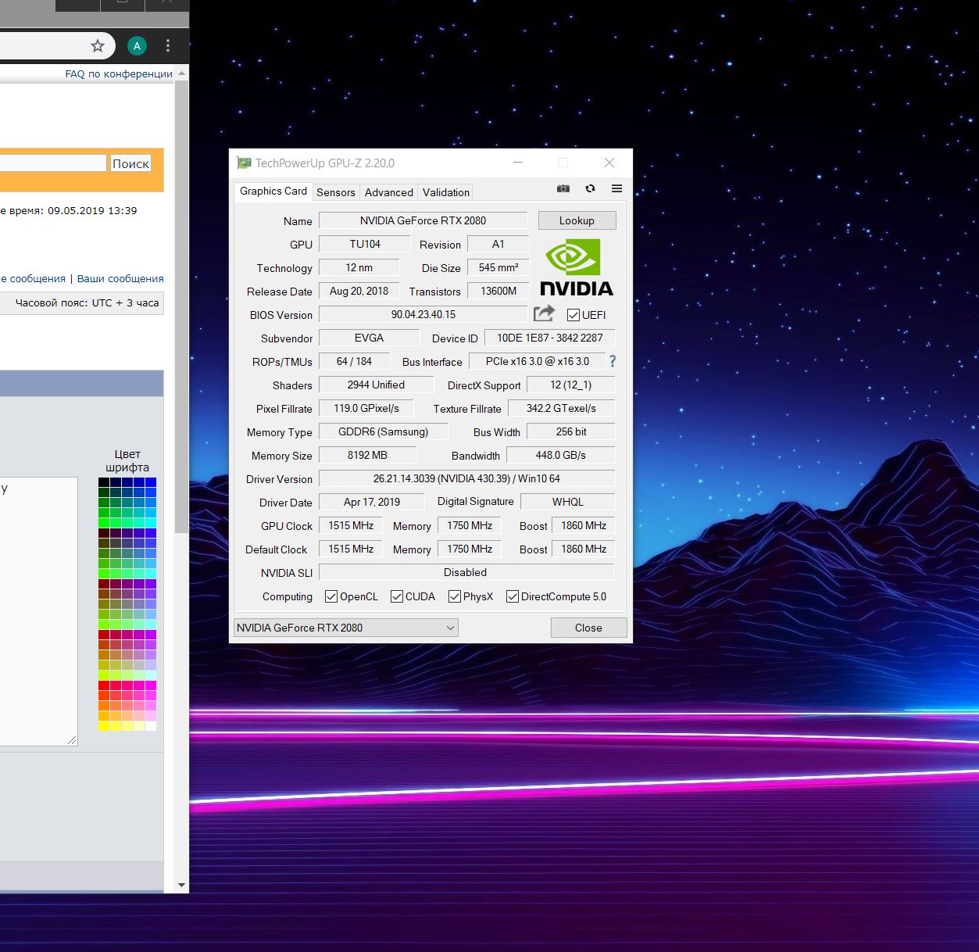
Task: Toggle the OpenCL checkbox
Action: click(331, 596)
